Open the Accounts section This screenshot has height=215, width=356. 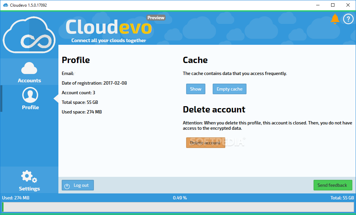tap(29, 72)
